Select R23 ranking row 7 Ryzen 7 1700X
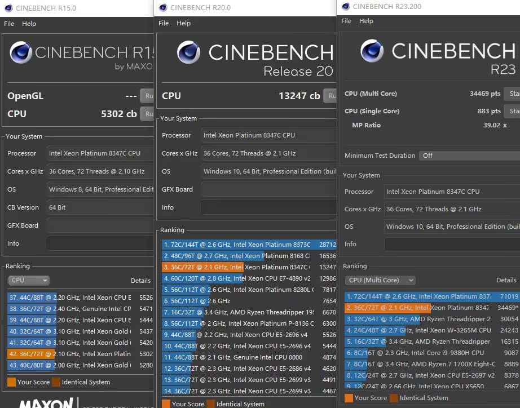 click(432, 364)
